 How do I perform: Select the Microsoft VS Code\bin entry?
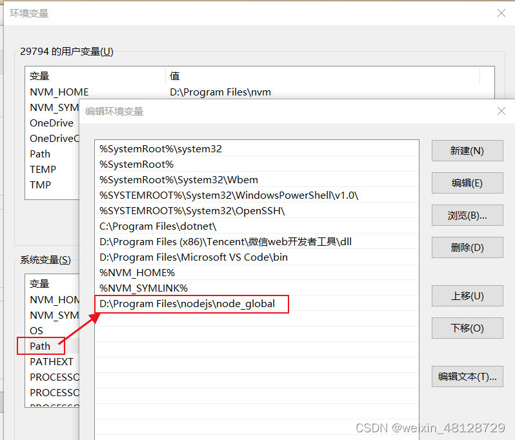[x=257, y=257]
